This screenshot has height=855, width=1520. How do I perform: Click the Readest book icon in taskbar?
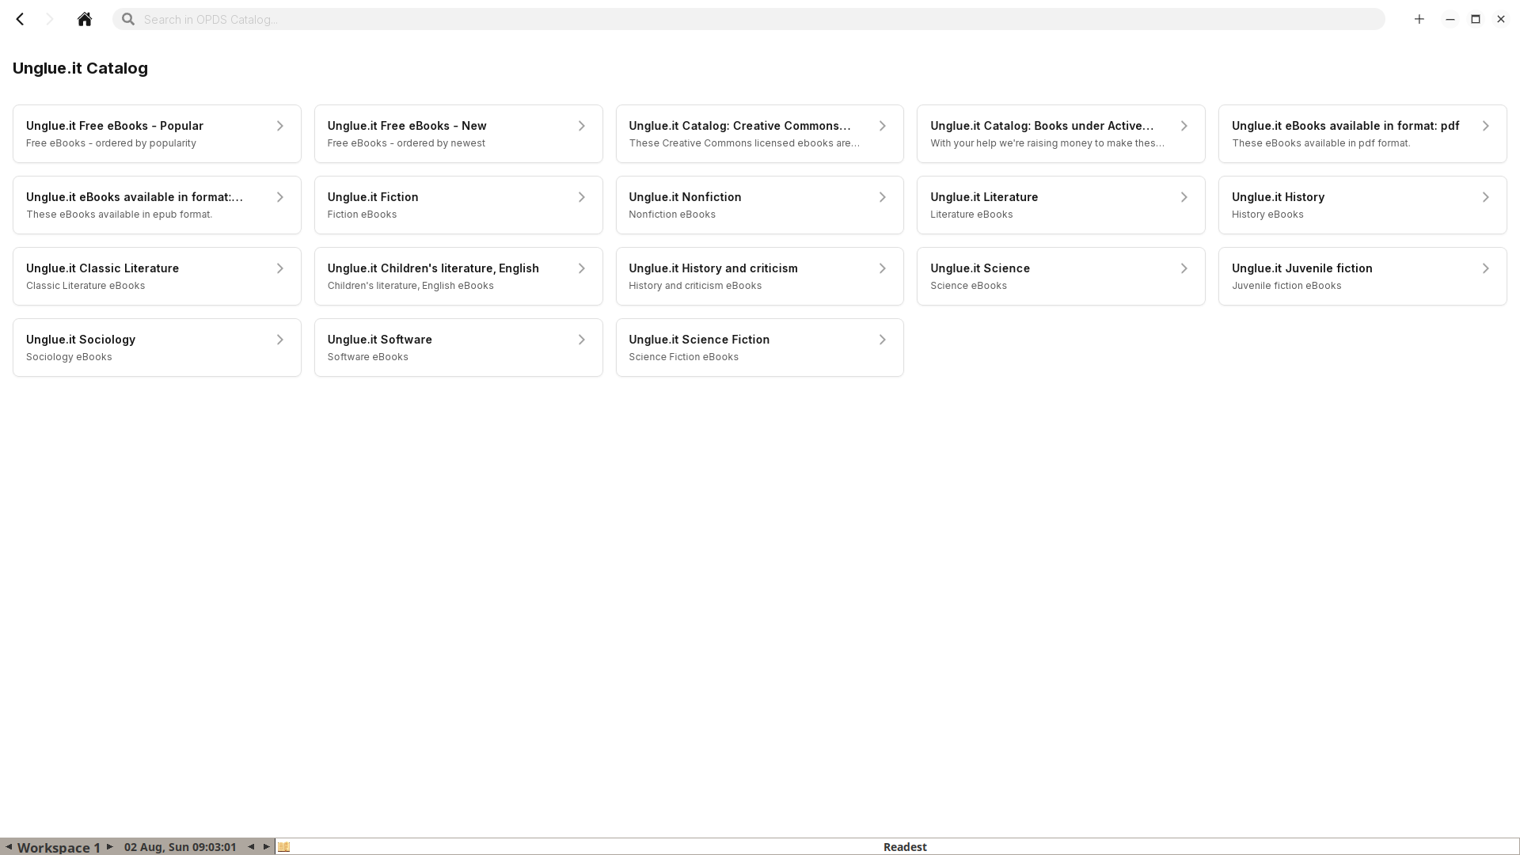[284, 847]
